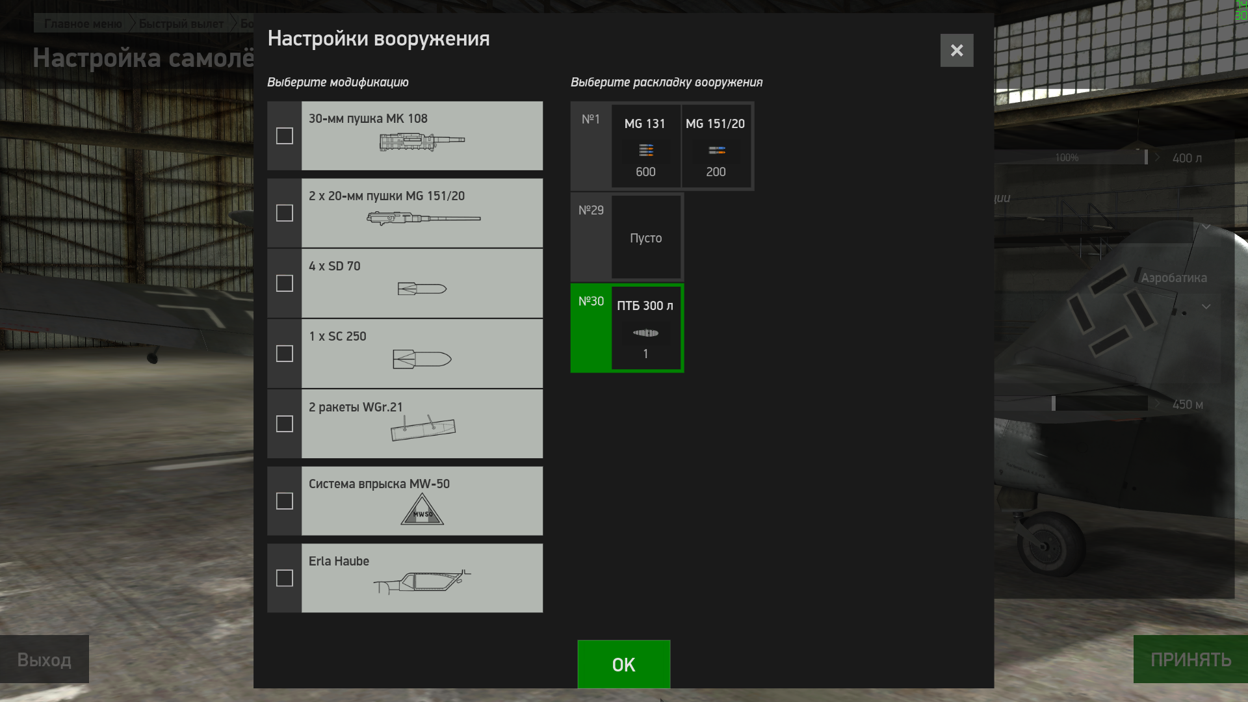Viewport: 1248px width, 702px height.
Task: Check the Система впрыска MW-50 checkbox
Action: click(x=285, y=501)
